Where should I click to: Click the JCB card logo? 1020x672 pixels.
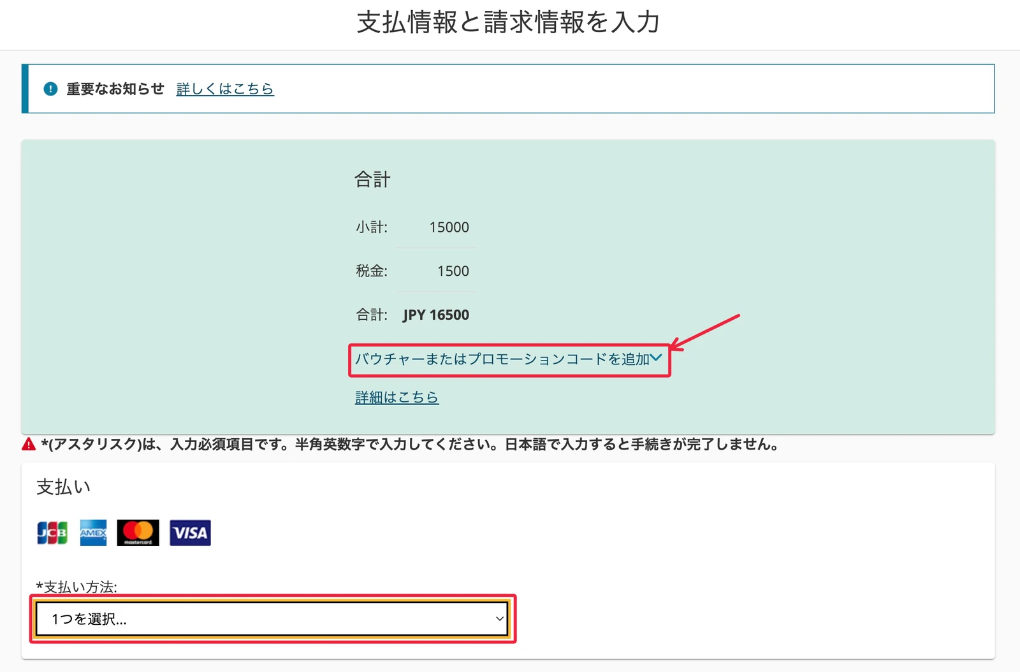[x=52, y=533]
